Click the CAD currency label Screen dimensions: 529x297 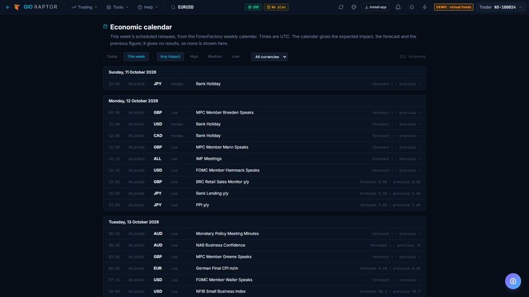158,135
